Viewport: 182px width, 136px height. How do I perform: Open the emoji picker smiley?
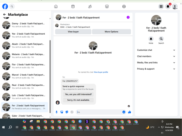[x=124, y=112]
